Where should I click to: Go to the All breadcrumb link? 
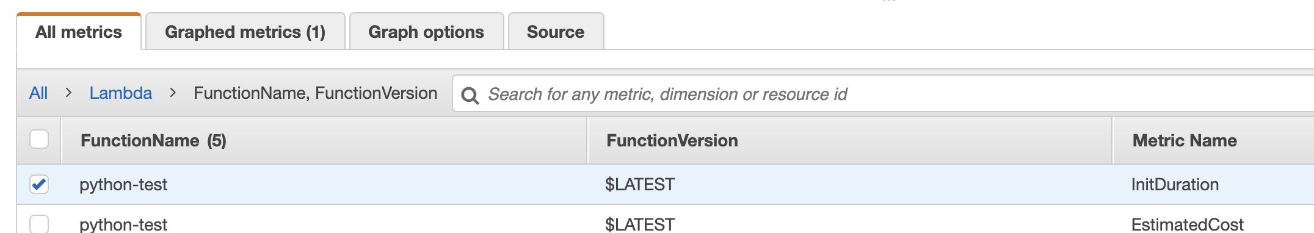click(x=38, y=93)
